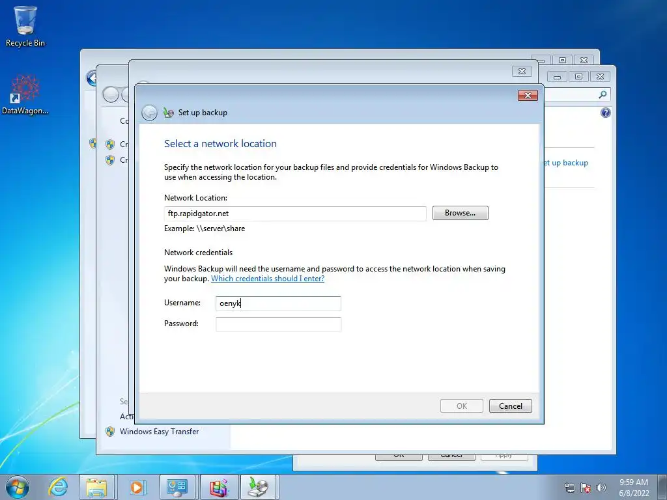Click into the Username field
Viewport: 667px width, 500px height.
[x=278, y=303]
